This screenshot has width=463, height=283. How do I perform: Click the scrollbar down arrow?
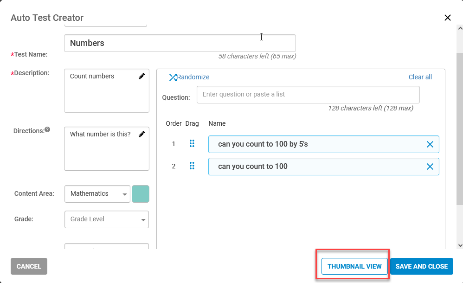pos(460,245)
